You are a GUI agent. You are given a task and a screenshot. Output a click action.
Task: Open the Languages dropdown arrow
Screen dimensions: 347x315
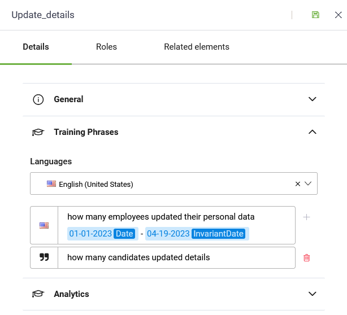308,183
